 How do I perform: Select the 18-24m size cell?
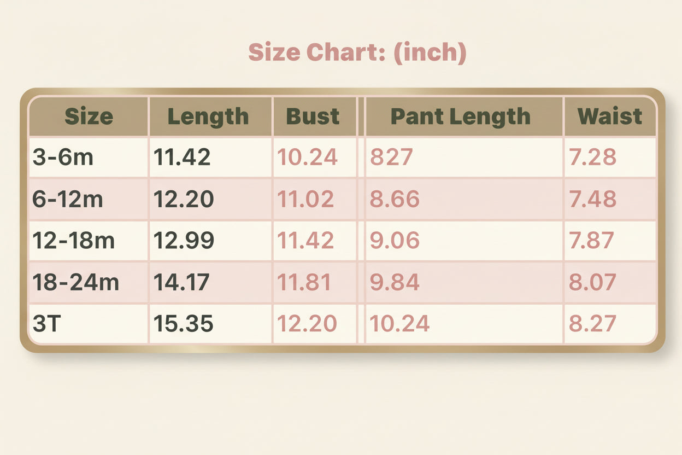(x=75, y=282)
